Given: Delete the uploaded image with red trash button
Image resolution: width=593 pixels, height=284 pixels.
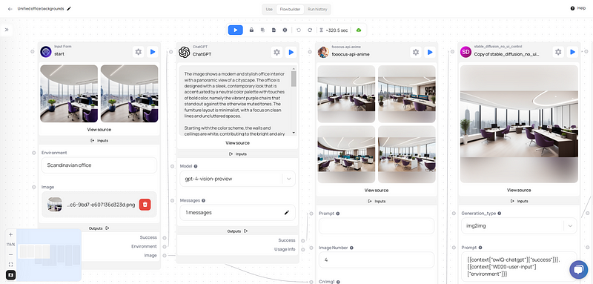Looking at the screenshot, I should tap(145, 205).
